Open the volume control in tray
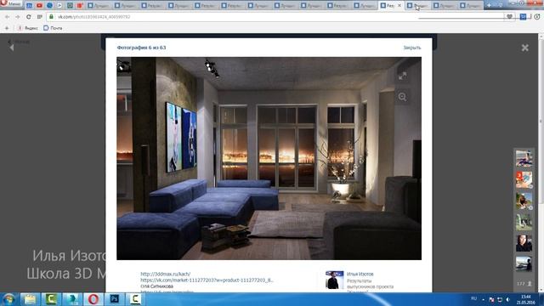The image size is (544, 306). (508, 299)
